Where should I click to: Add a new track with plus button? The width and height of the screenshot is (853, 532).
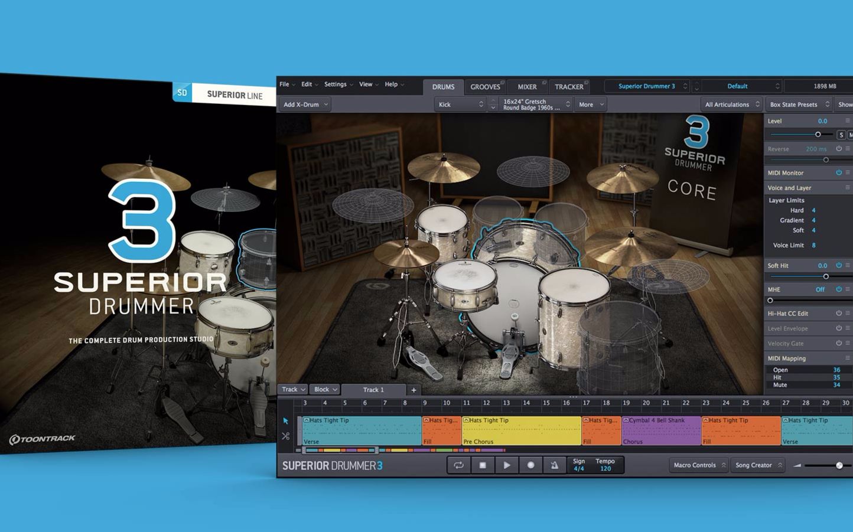tap(414, 390)
